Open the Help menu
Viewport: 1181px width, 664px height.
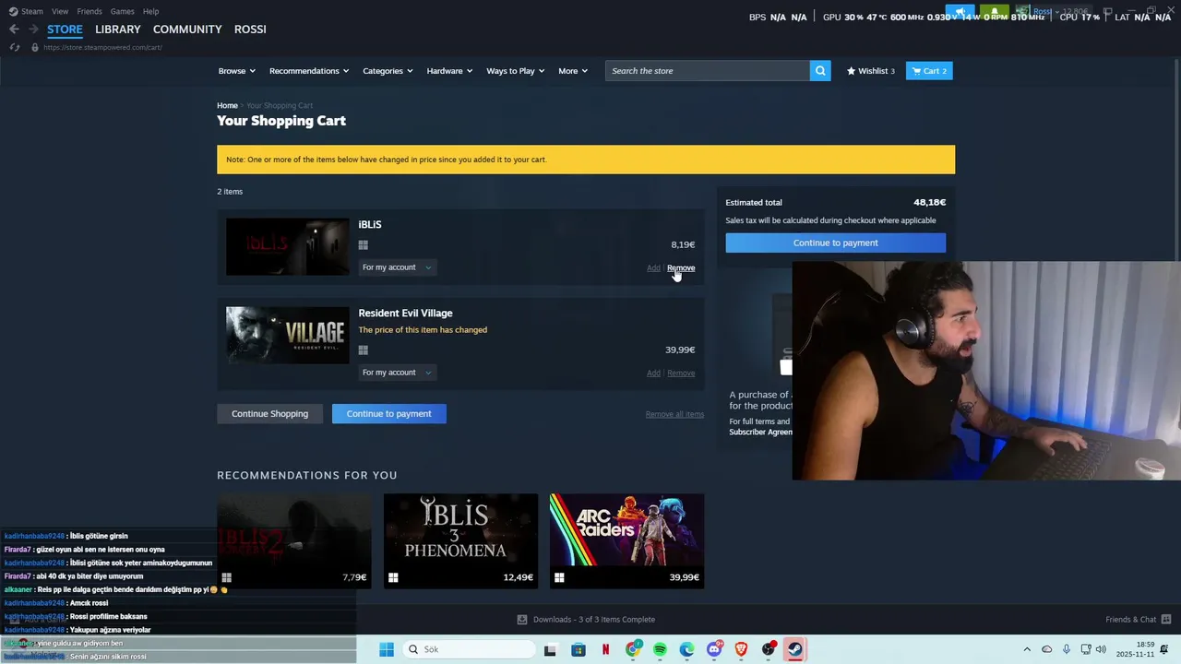151,11
